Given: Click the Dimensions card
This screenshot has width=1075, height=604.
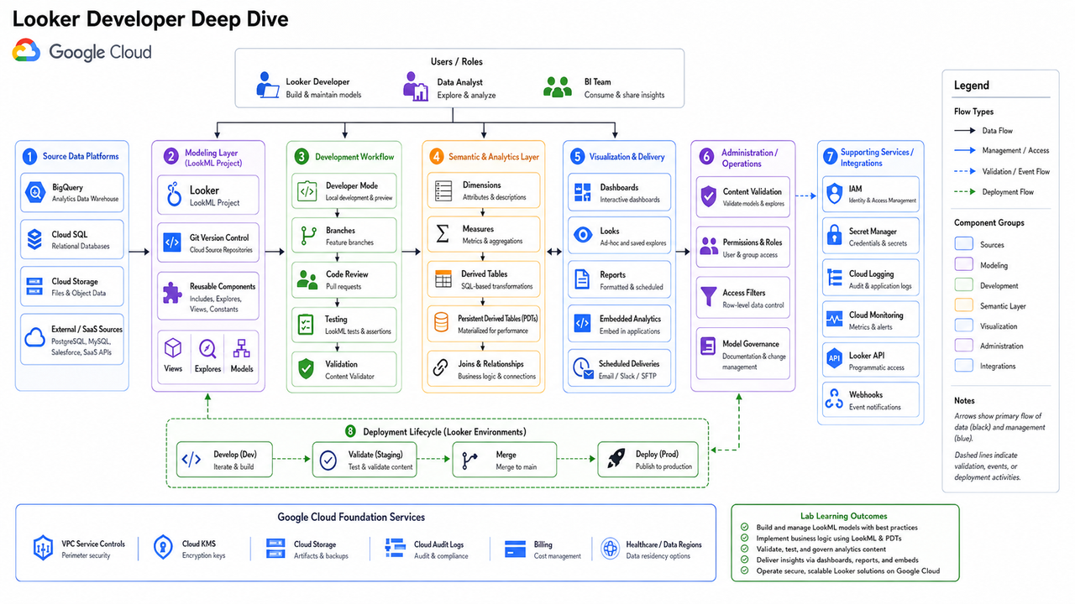Looking at the screenshot, I should pyautogui.click(x=483, y=190).
